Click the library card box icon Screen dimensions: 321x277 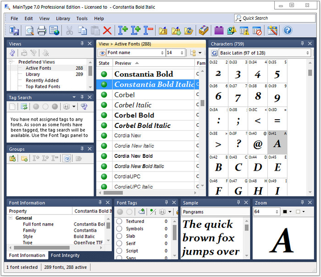pos(204,31)
